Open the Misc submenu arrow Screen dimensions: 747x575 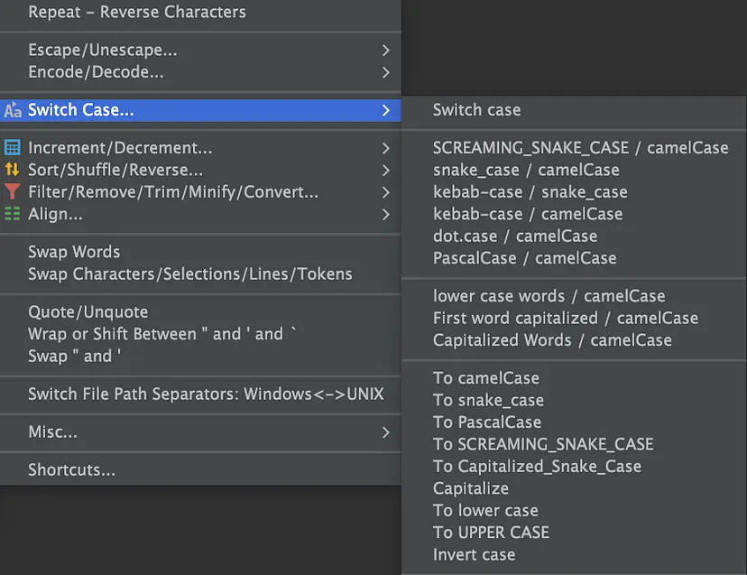[x=385, y=431]
